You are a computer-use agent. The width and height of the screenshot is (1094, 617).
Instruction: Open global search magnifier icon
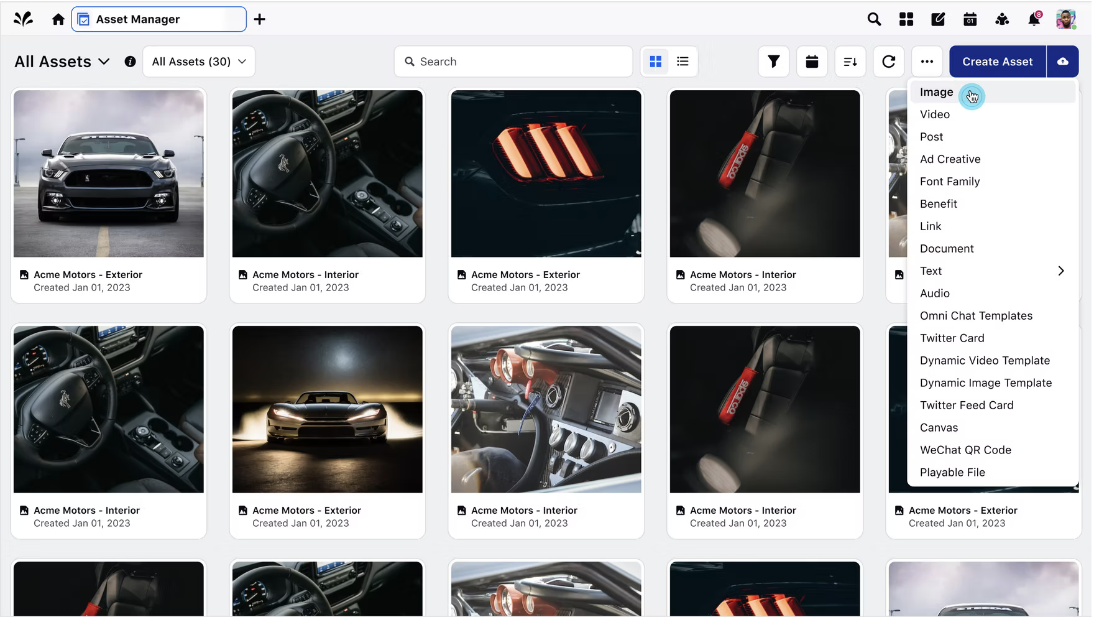pos(874,19)
